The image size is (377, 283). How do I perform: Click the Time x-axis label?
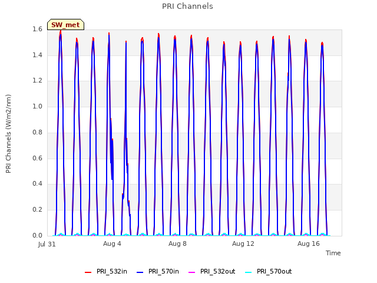[x=333, y=253]
